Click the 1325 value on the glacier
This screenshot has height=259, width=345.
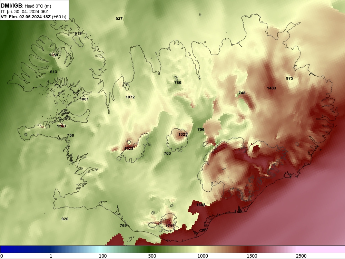[183, 134]
